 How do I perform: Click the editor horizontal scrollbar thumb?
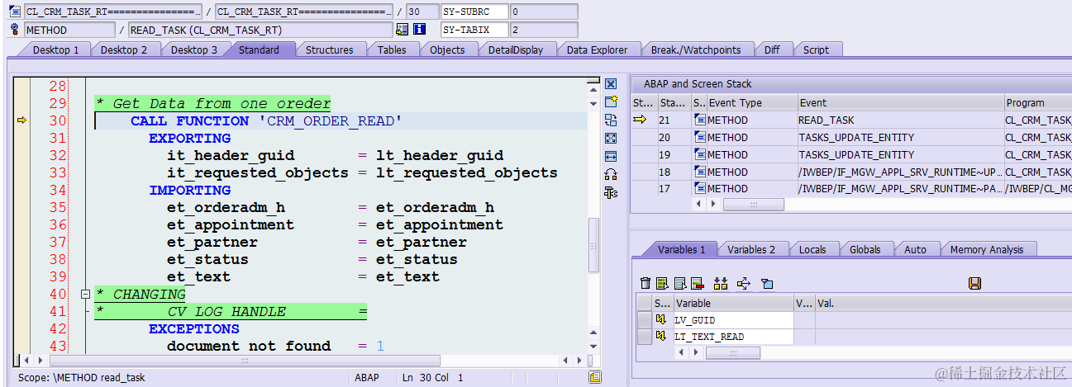click(x=244, y=361)
